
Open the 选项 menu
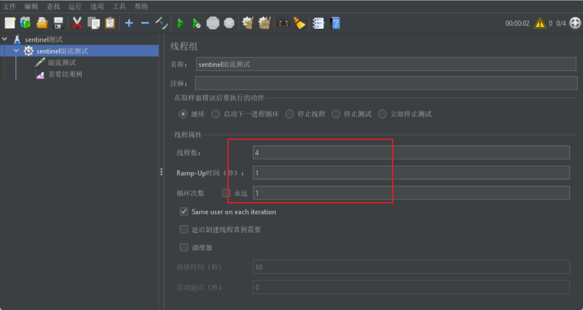(x=97, y=7)
